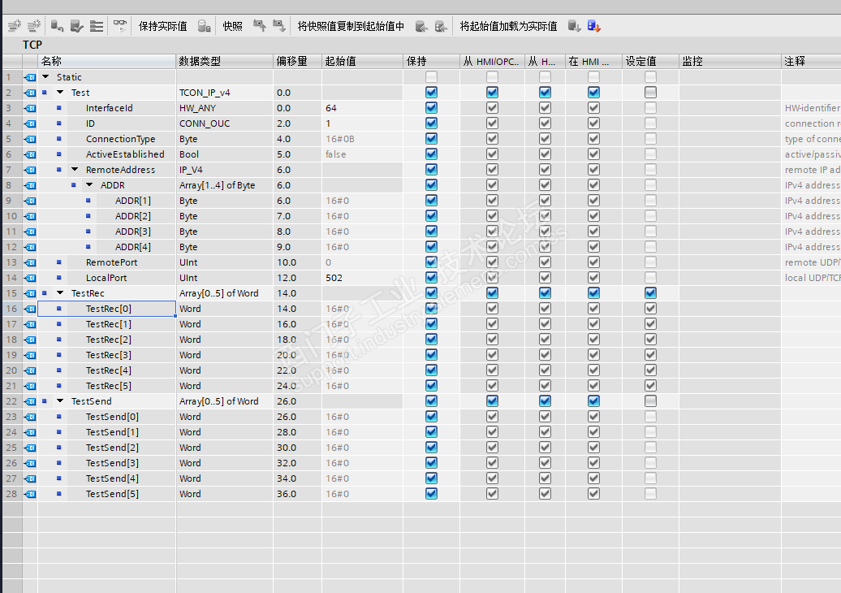This screenshot has height=593, width=841.
Task: Click the monitor all glasses icon
Action: [x=120, y=25]
